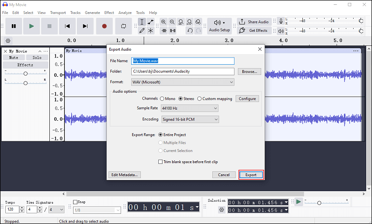Open the main time display format arrow

(x=197, y=208)
